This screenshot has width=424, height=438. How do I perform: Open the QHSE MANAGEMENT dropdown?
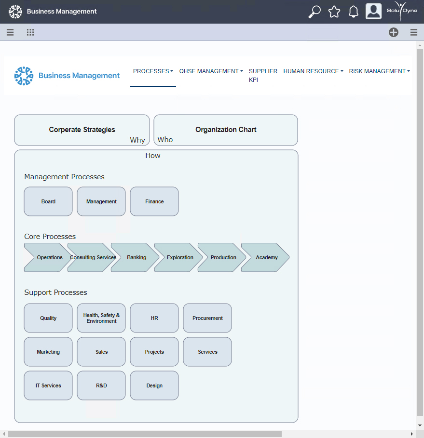tap(211, 71)
